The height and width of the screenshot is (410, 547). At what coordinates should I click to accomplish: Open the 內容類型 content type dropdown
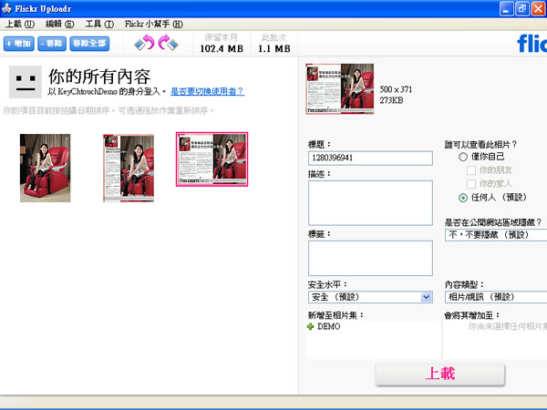[x=495, y=297]
